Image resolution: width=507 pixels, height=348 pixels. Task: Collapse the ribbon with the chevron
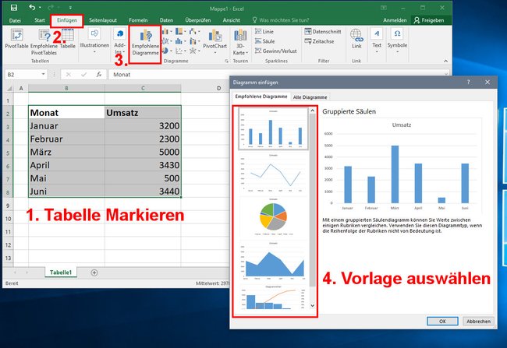[445, 61]
